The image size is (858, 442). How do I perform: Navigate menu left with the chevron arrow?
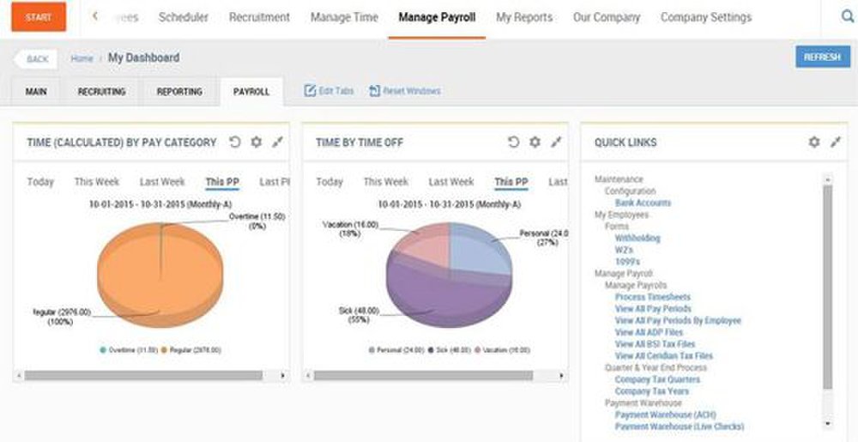[x=95, y=16]
